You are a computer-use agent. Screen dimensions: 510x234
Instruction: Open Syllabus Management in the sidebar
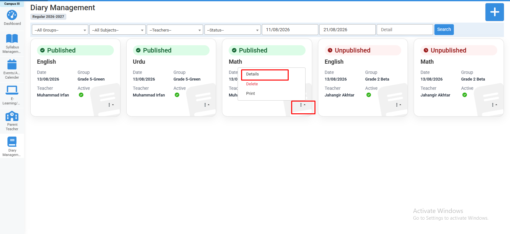[12, 44]
